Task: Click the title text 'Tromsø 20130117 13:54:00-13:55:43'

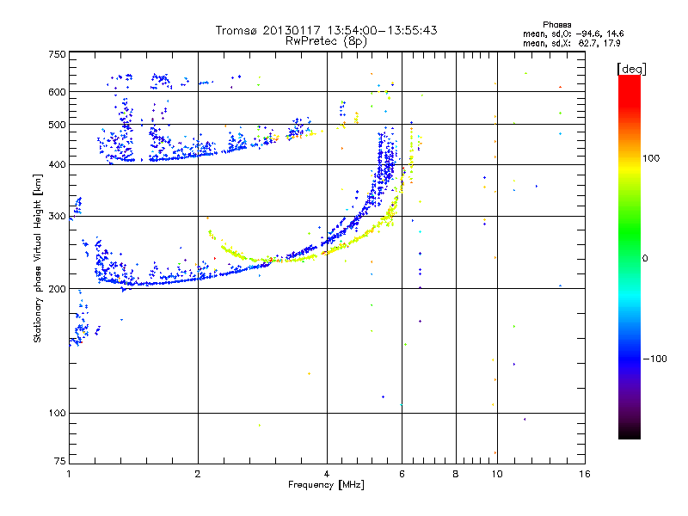Action: click(x=326, y=30)
